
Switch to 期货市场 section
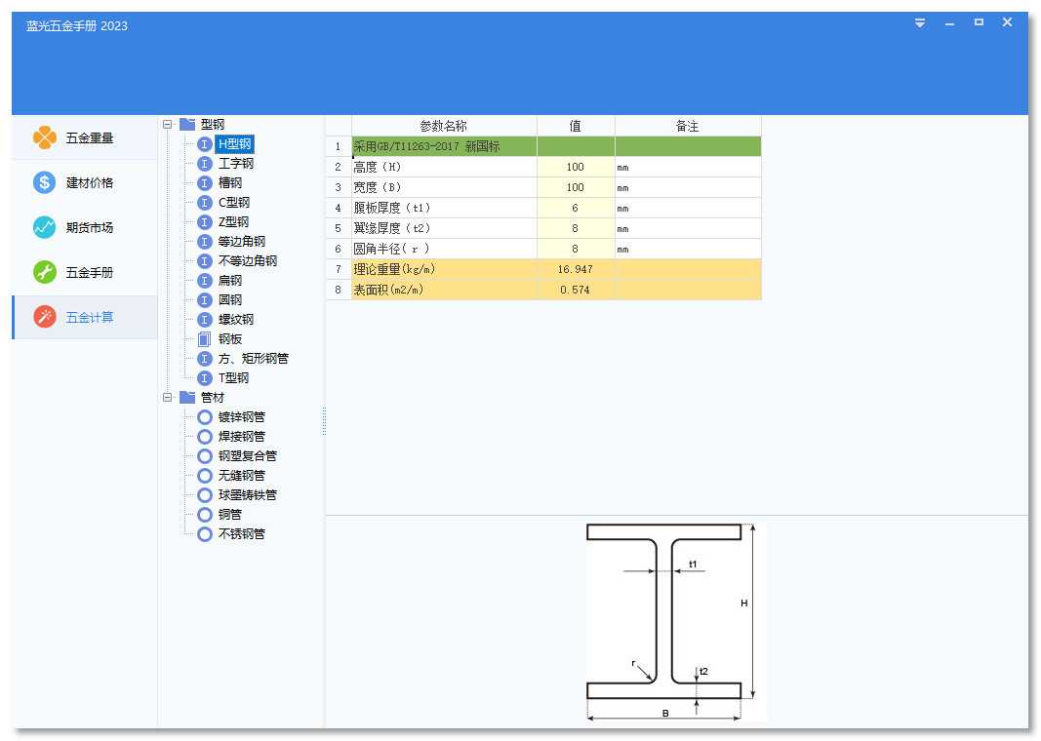[x=90, y=227]
